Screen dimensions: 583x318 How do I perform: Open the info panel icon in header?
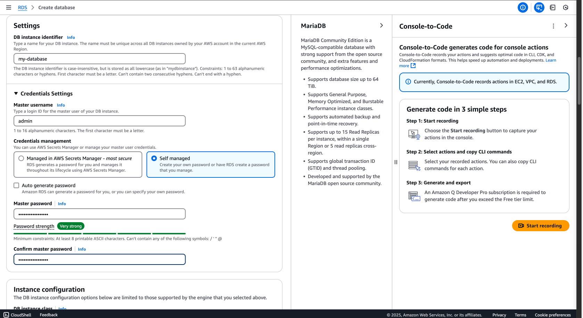[x=523, y=7]
